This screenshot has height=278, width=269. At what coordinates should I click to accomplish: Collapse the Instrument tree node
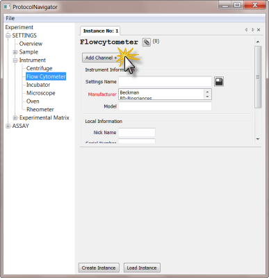[x=15, y=60]
